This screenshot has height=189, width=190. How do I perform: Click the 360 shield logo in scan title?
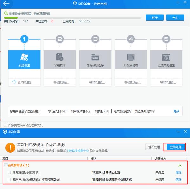75,3
